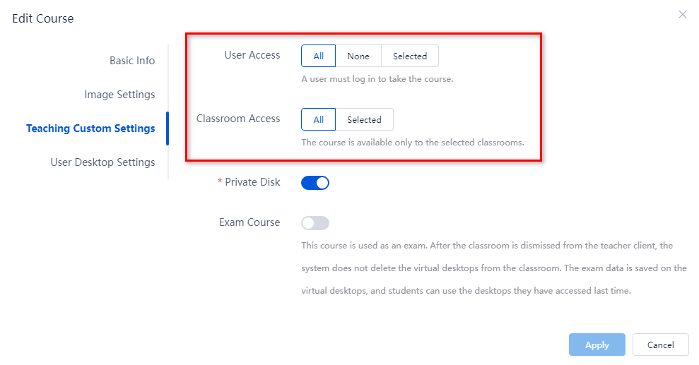699x365 pixels.
Task: Set Classroom Access to All
Action: 318,119
